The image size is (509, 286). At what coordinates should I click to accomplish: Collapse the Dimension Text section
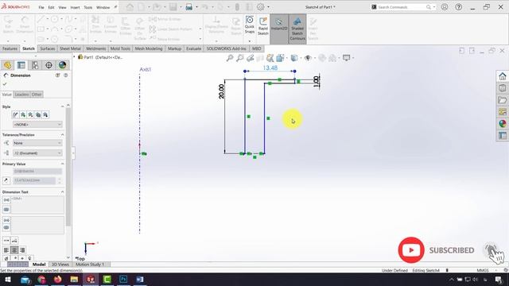click(x=62, y=192)
